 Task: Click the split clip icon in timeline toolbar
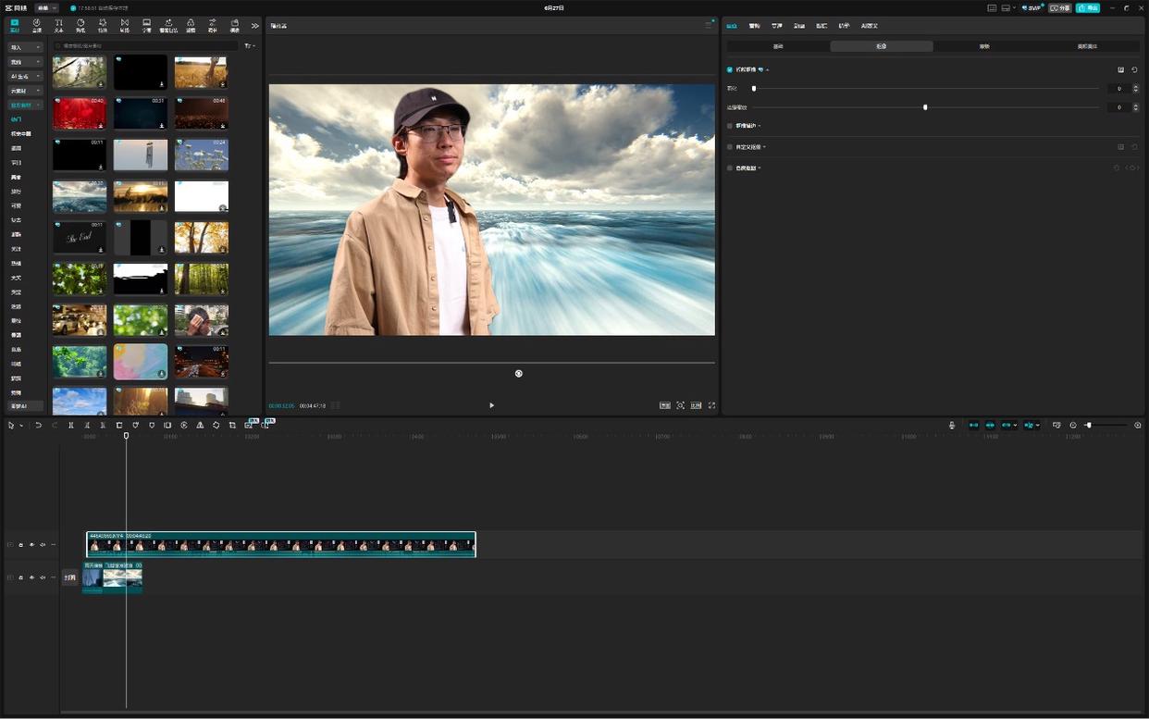coord(70,425)
